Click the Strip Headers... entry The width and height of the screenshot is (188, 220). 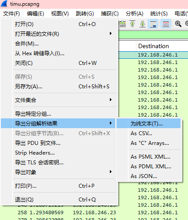59,153
